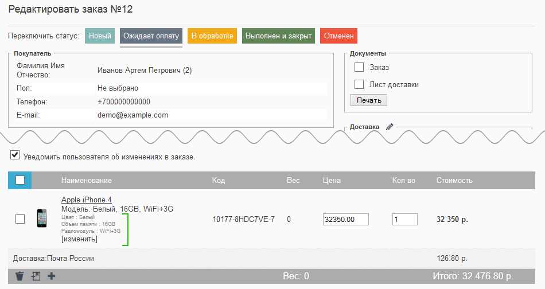
Task: Click the Печать button
Action: 369,100
